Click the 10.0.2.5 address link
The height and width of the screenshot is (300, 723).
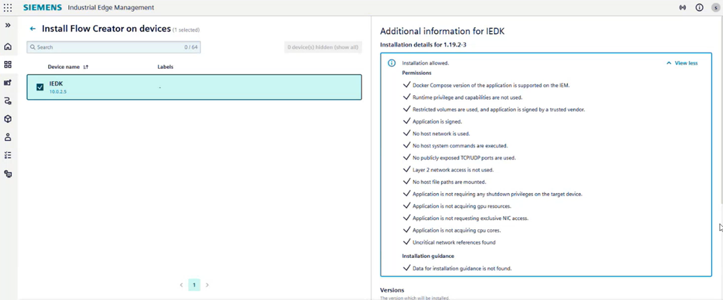tap(58, 92)
